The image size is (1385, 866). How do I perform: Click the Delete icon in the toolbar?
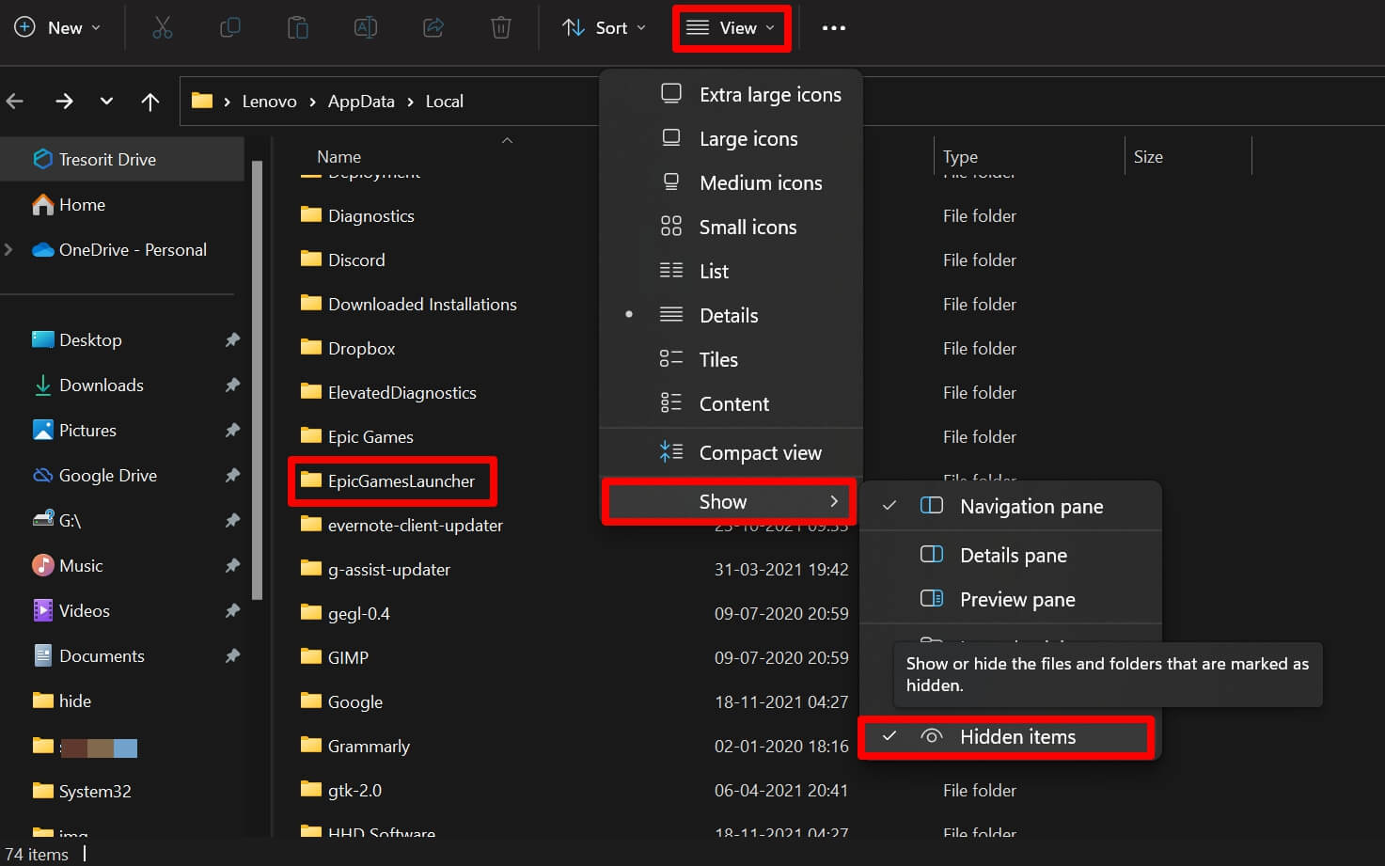tap(501, 27)
